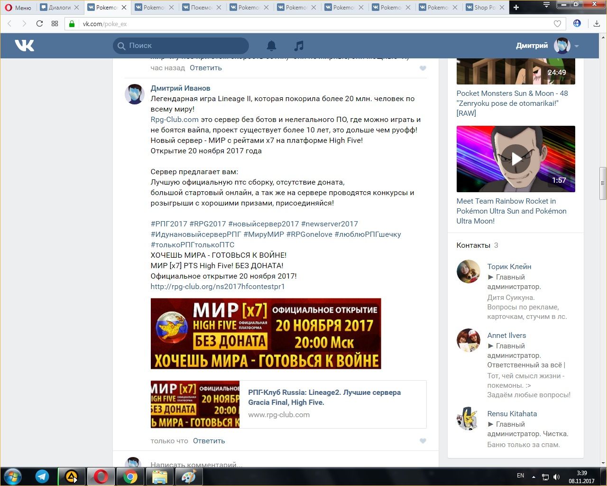Open Торик Клейн contact profile
Screen dimensions: 607x486
[x=509, y=267]
